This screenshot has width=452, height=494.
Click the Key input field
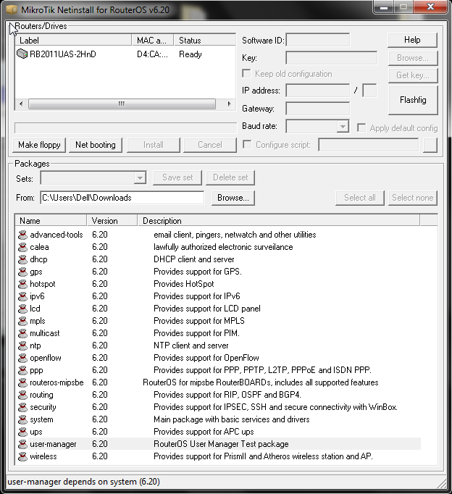click(331, 58)
